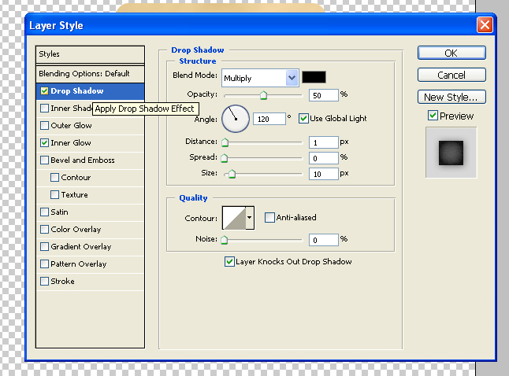Click the New Style... button
Viewport: 509px width, 376px height.
(451, 98)
